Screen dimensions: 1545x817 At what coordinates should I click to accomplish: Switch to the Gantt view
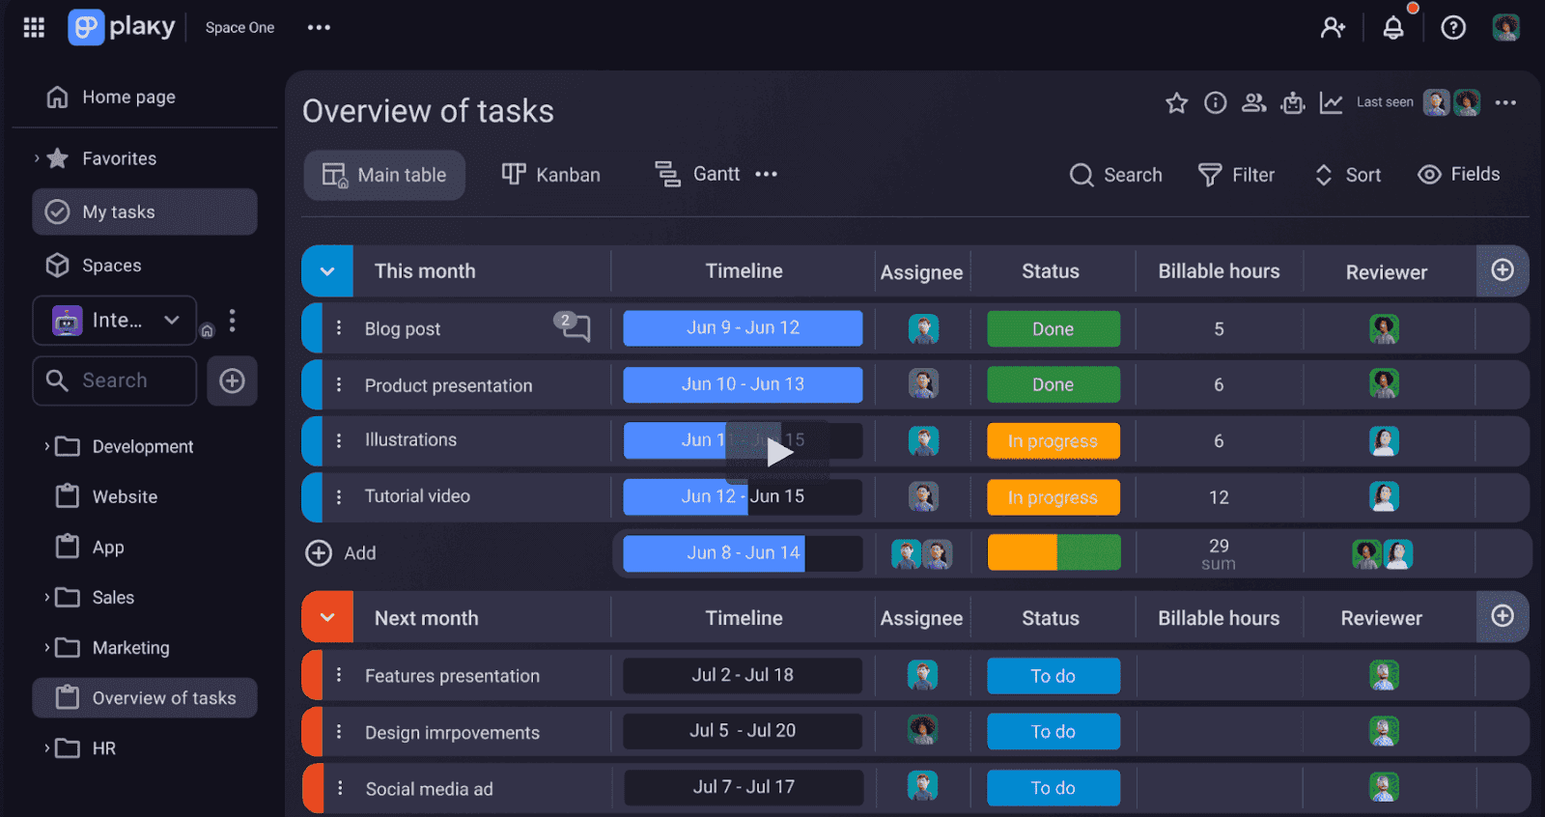pyautogui.click(x=697, y=175)
